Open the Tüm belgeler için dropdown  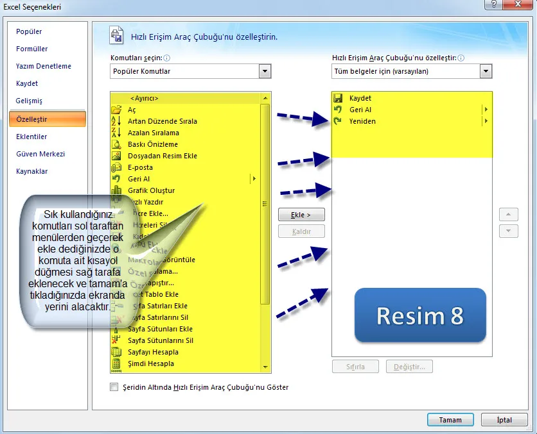pos(486,71)
